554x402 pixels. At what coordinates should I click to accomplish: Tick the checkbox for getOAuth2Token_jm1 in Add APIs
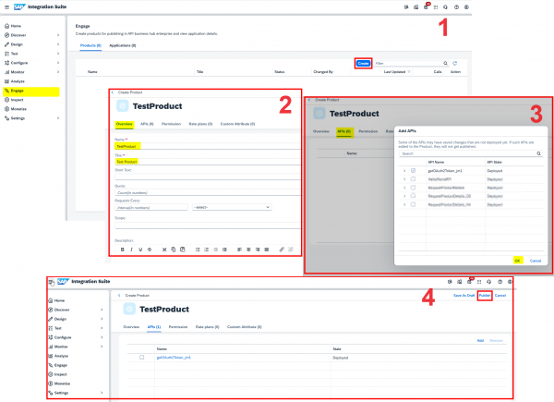(x=413, y=171)
